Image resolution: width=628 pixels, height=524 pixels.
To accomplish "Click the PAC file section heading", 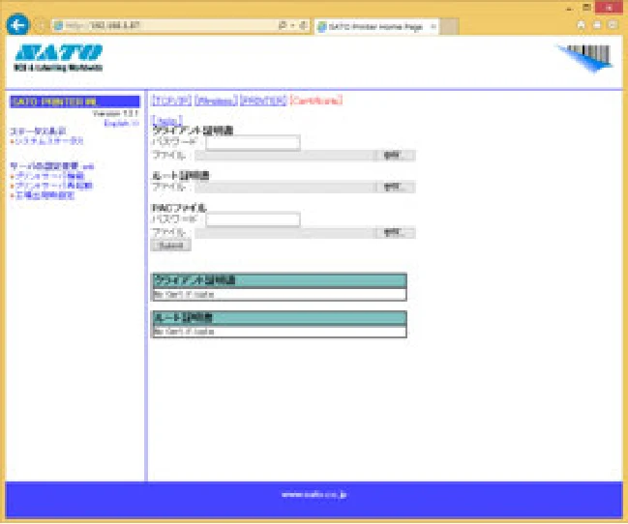I will [179, 208].
